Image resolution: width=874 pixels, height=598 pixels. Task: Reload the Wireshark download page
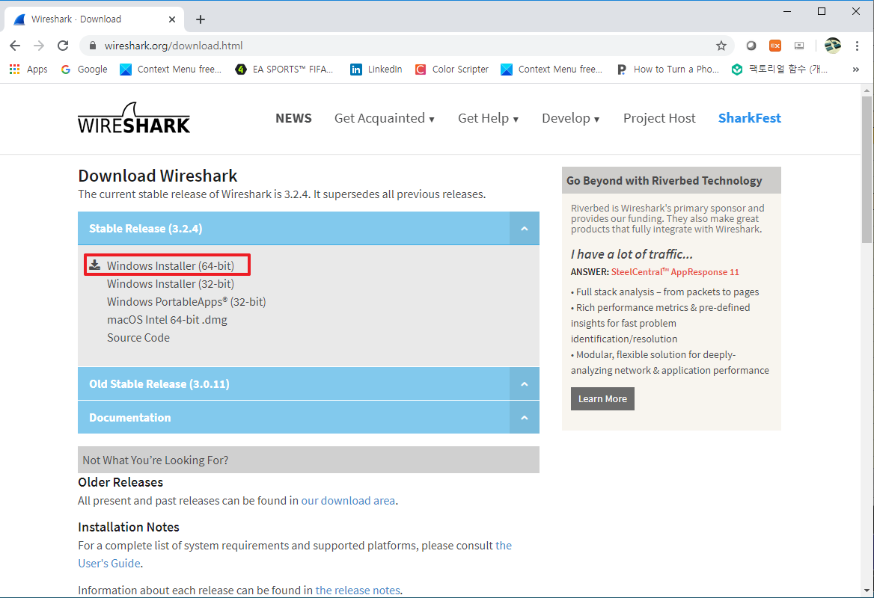pos(63,46)
